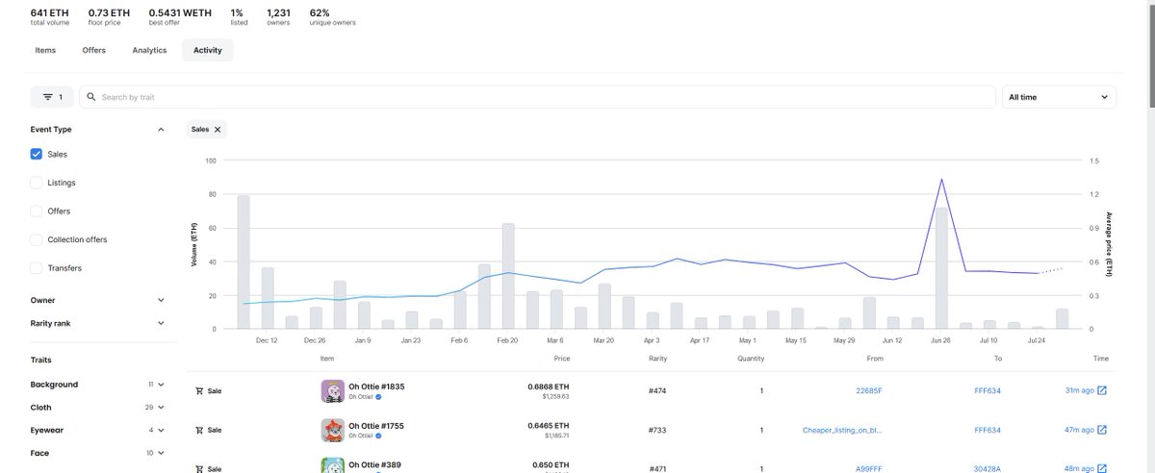This screenshot has width=1155, height=473.
Task: Open the All time range dropdown
Action: click(1059, 97)
